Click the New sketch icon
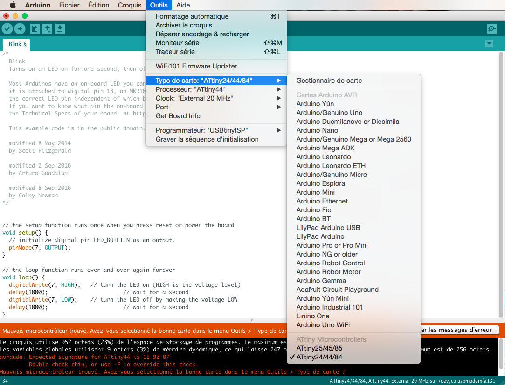Image resolution: width=505 pixels, height=385 pixels. click(35, 28)
